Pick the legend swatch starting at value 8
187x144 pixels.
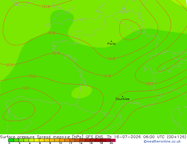pos(52,140)
